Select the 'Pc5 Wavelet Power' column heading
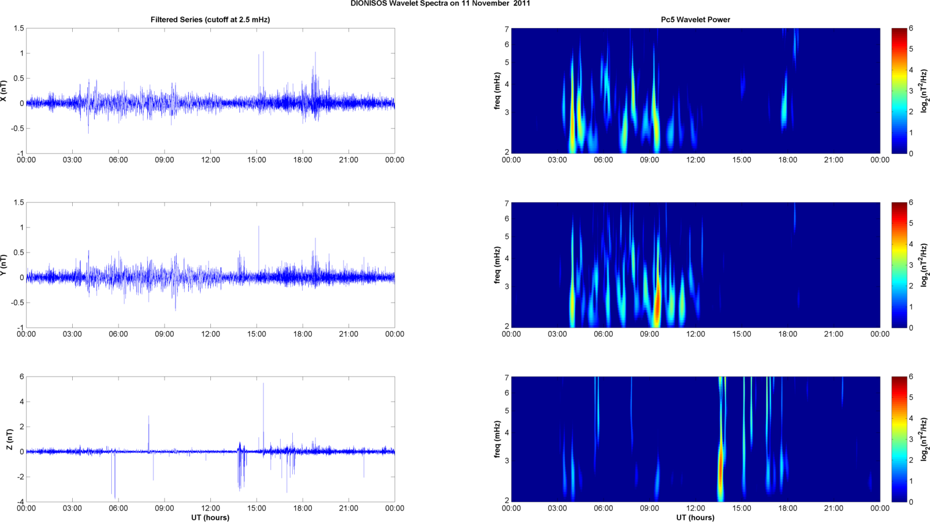This screenshot has width=930, height=522. pos(695,20)
